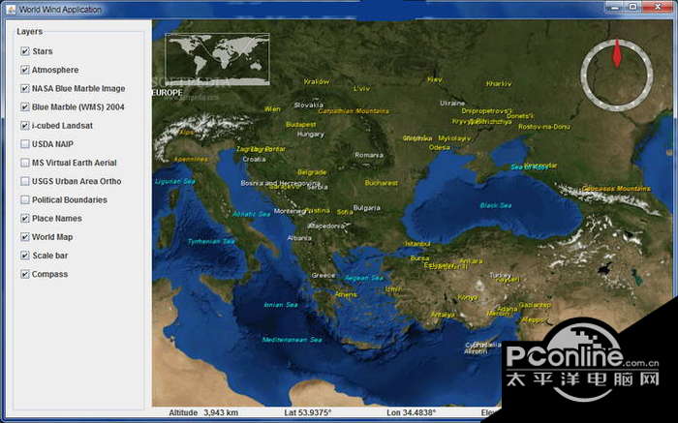Toggle the World Map layer checkbox
This screenshot has height=423, width=678.
25,237
